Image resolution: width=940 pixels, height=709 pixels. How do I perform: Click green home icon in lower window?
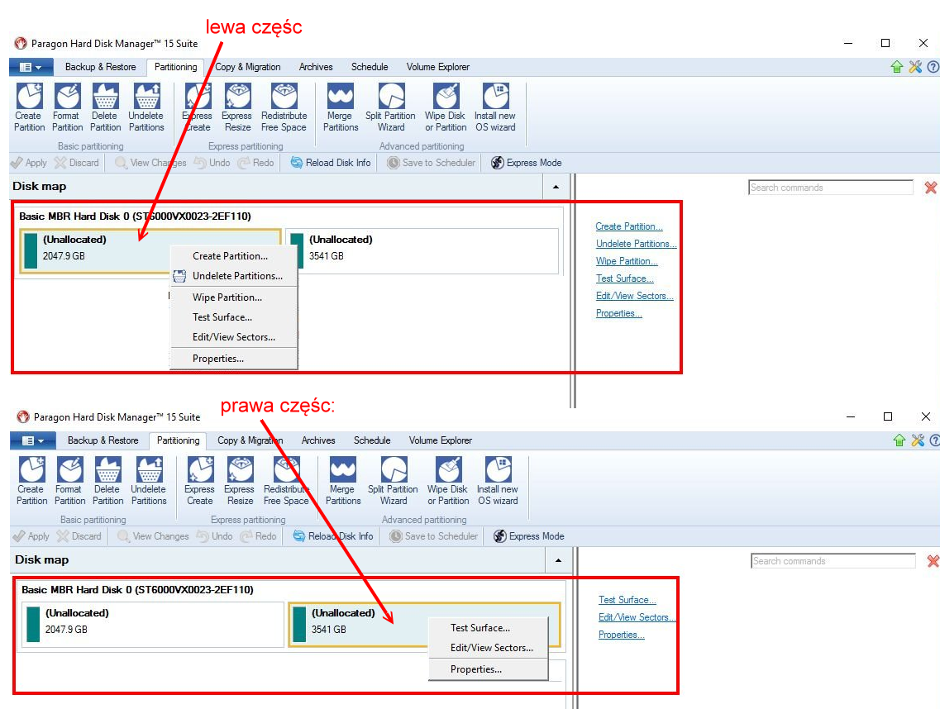899,440
